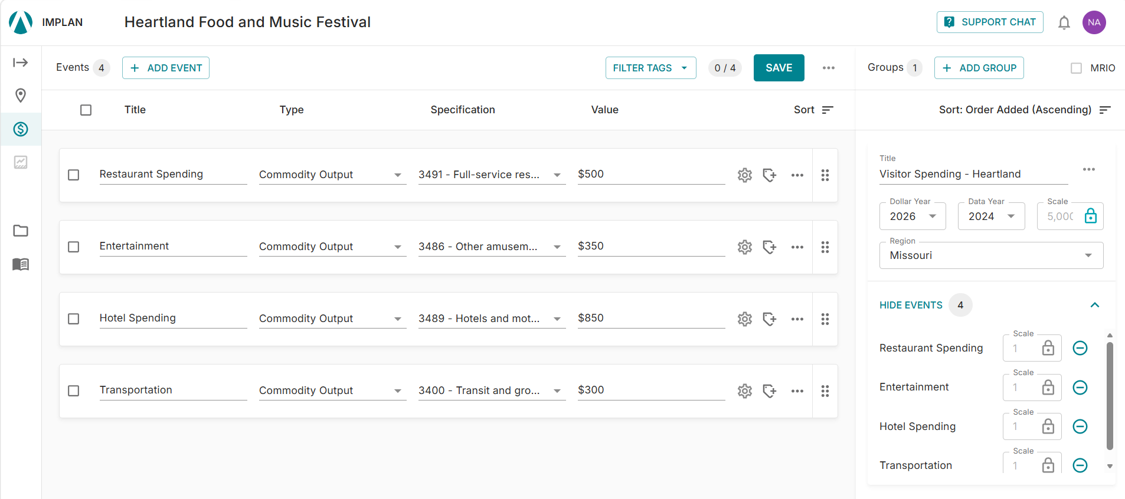Edit group title Visitor Spending - Heartland
This screenshot has width=1125, height=499.
(973, 174)
